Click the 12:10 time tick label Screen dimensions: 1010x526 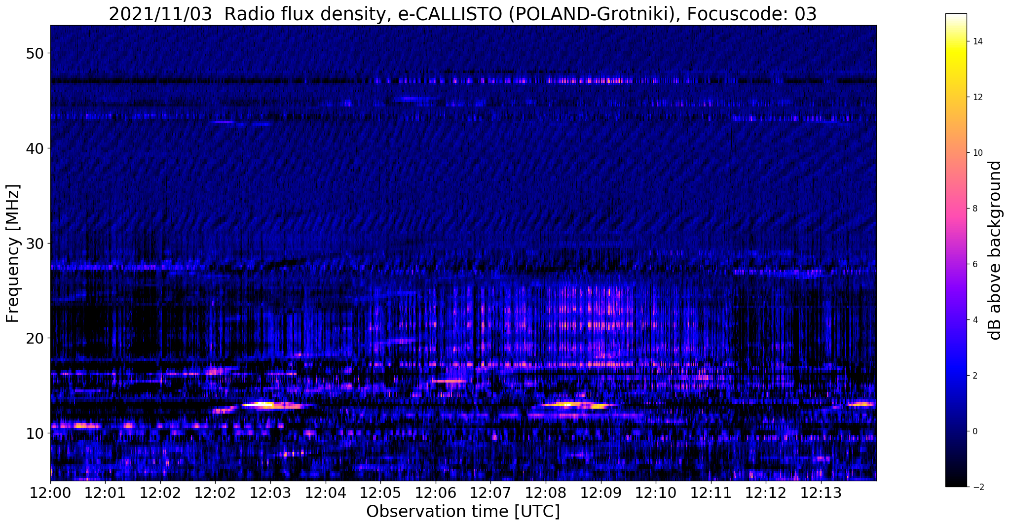point(656,492)
